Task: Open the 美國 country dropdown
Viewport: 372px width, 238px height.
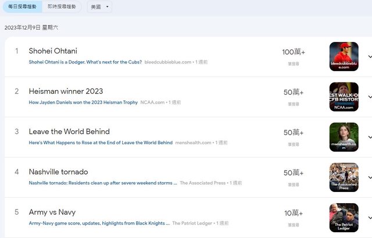Action: point(99,7)
